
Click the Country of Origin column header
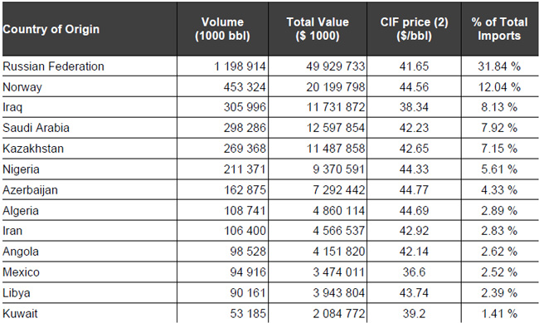[x=51, y=29]
